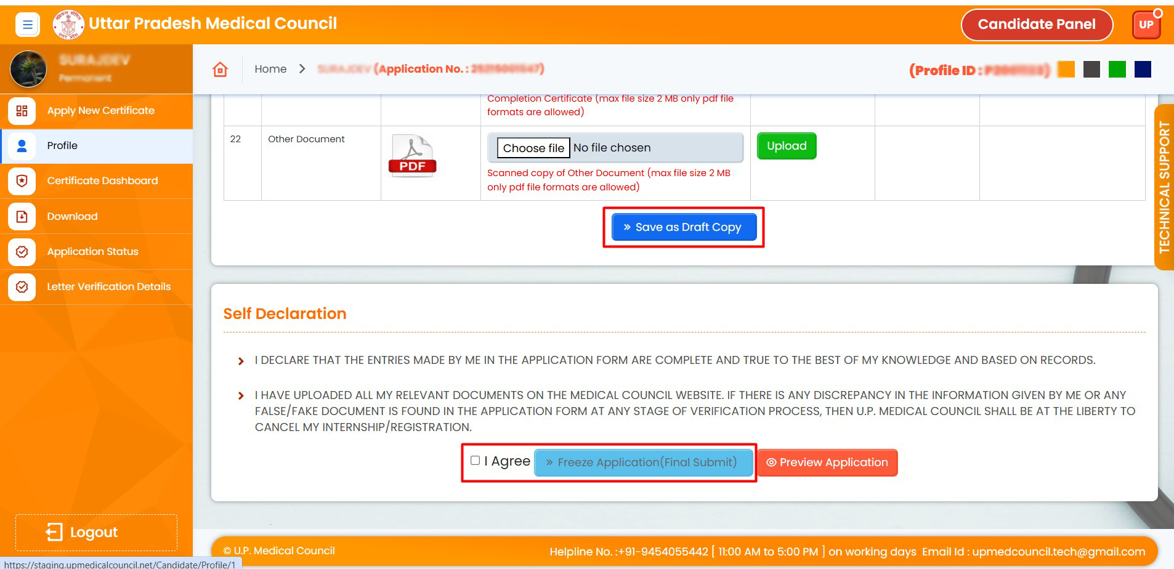The height and width of the screenshot is (569, 1174).
Task: Select the navy blue theme swatch
Action: pos(1142,70)
